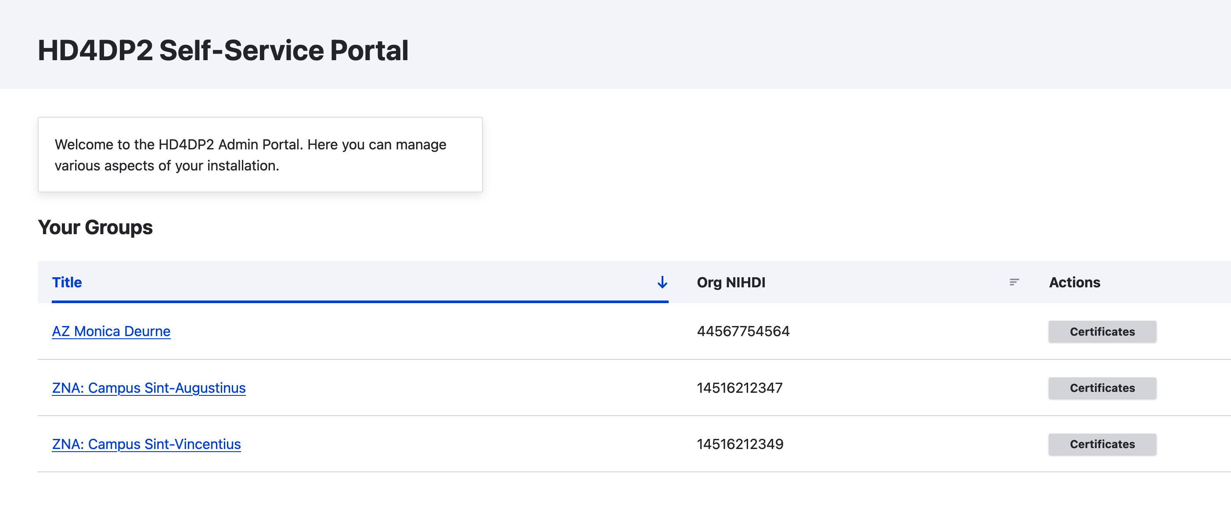Click NIHDI number 14516212347
The height and width of the screenshot is (507, 1231).
(x=739, y=387)
